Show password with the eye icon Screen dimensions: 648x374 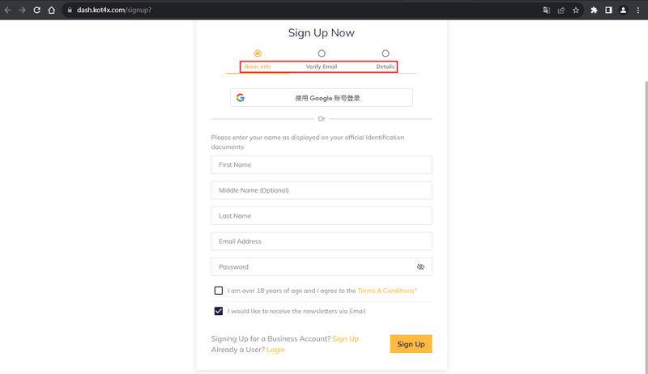click(x=420, y=266)
